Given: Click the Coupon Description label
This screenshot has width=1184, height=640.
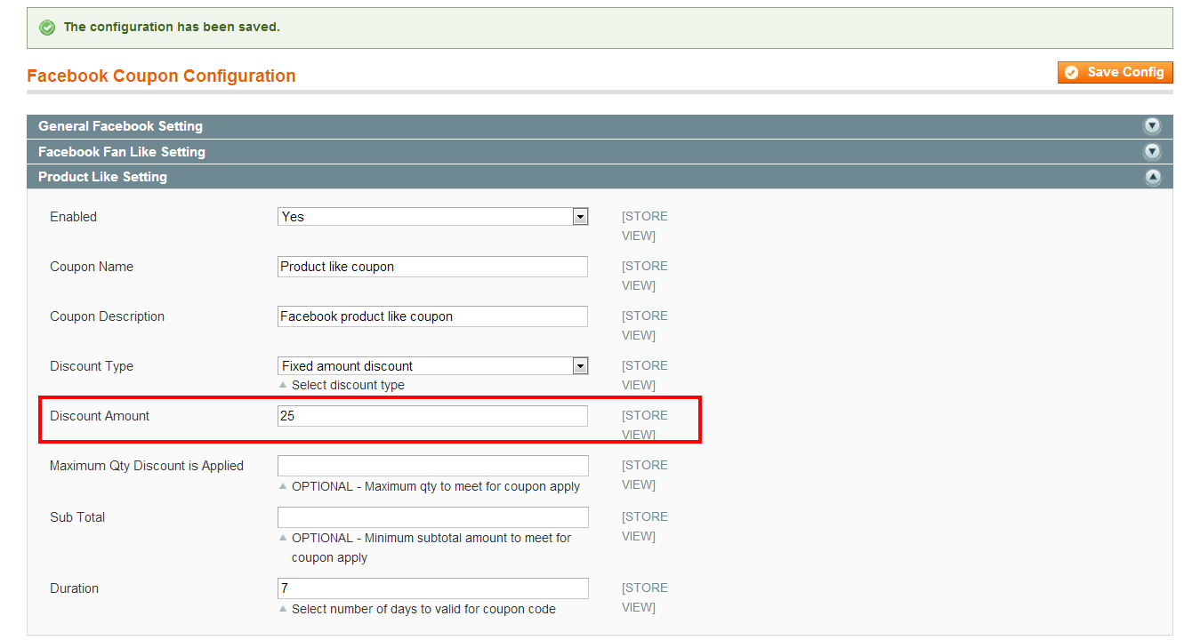Looking at the screenshot, I should tap(107, 316).
